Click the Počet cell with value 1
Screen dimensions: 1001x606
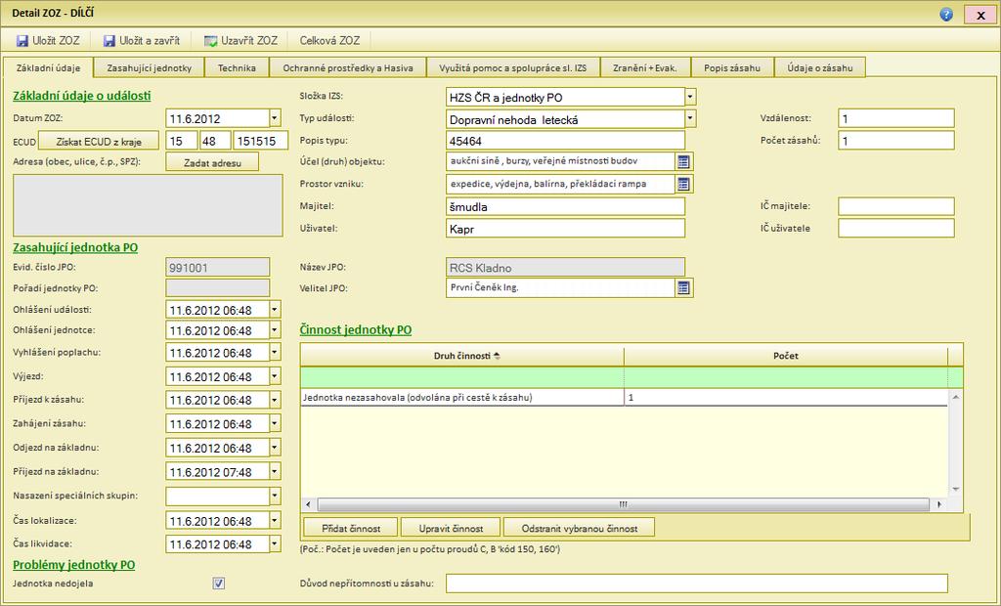(786, 397)
